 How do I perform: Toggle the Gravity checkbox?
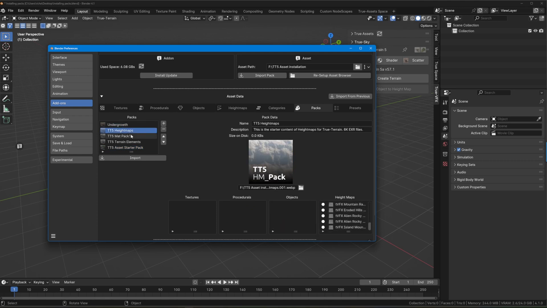pos(459,150)
